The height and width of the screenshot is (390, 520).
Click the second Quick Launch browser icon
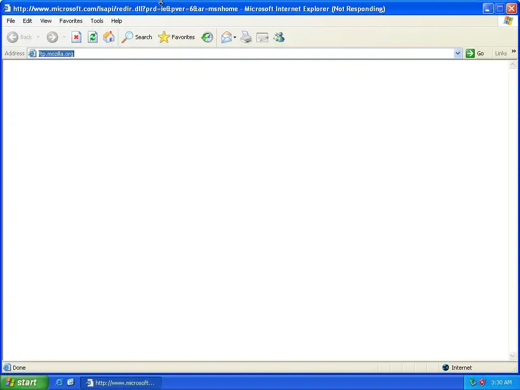coord(71,382)
